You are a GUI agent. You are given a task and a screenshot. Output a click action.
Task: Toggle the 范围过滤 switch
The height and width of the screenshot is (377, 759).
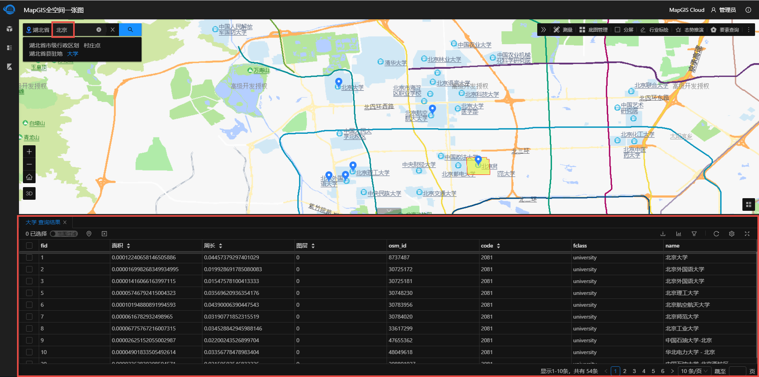pos(64,234)
